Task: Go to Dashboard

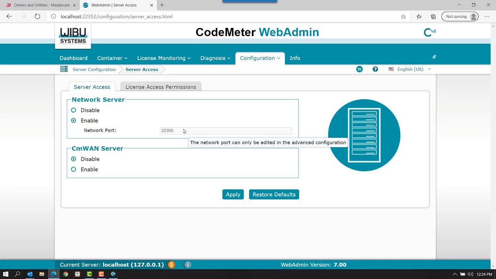Action: (74, 58)
